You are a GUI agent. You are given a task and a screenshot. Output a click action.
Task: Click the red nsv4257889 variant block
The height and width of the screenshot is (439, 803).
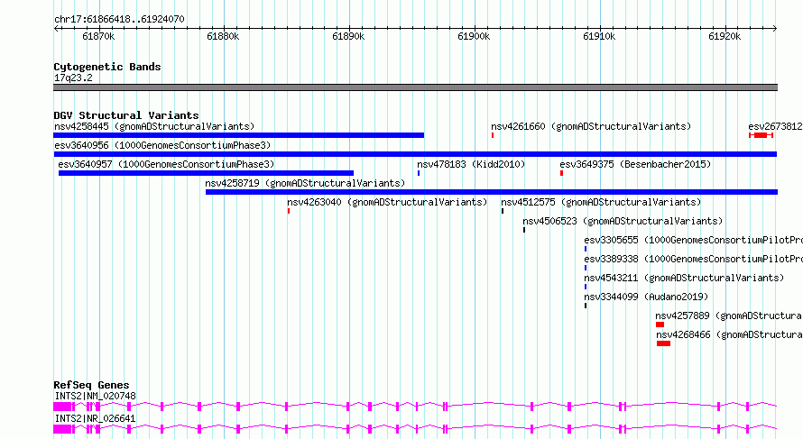tap(660, 325)
